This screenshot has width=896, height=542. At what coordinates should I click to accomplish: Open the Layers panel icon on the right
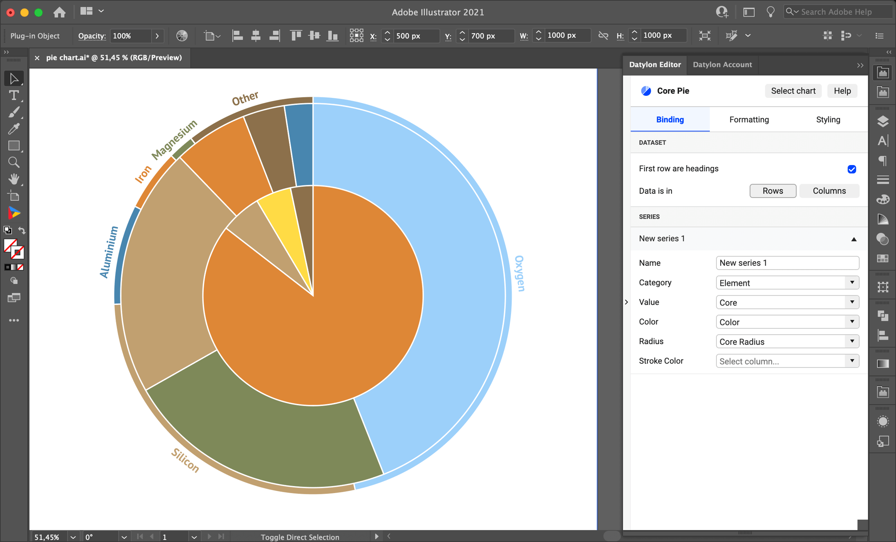883,121
